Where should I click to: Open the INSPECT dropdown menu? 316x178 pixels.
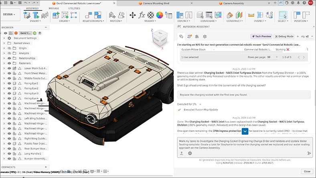[x=260, y=21]
